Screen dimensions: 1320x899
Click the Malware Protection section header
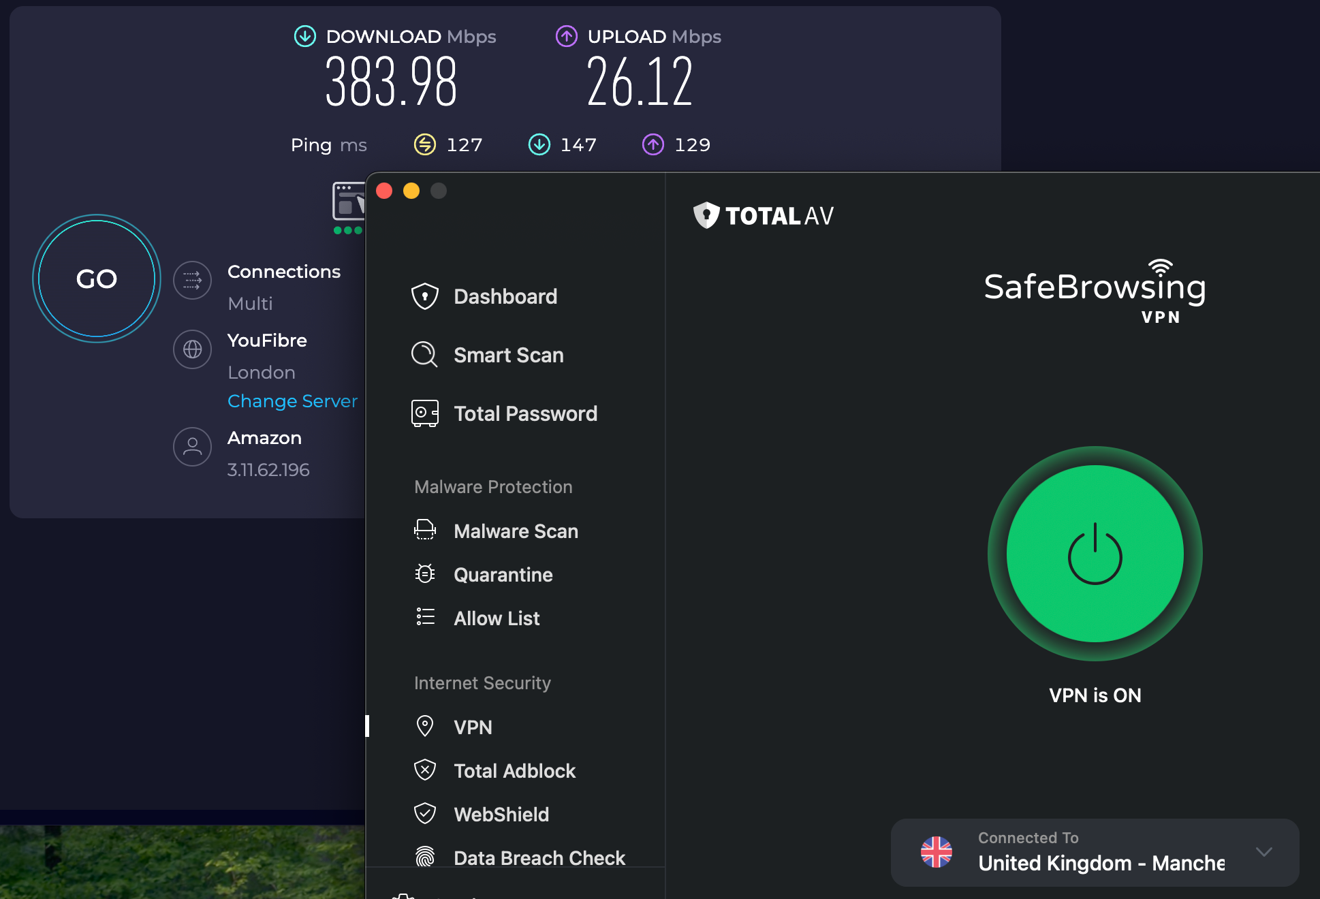pos(493,487)
